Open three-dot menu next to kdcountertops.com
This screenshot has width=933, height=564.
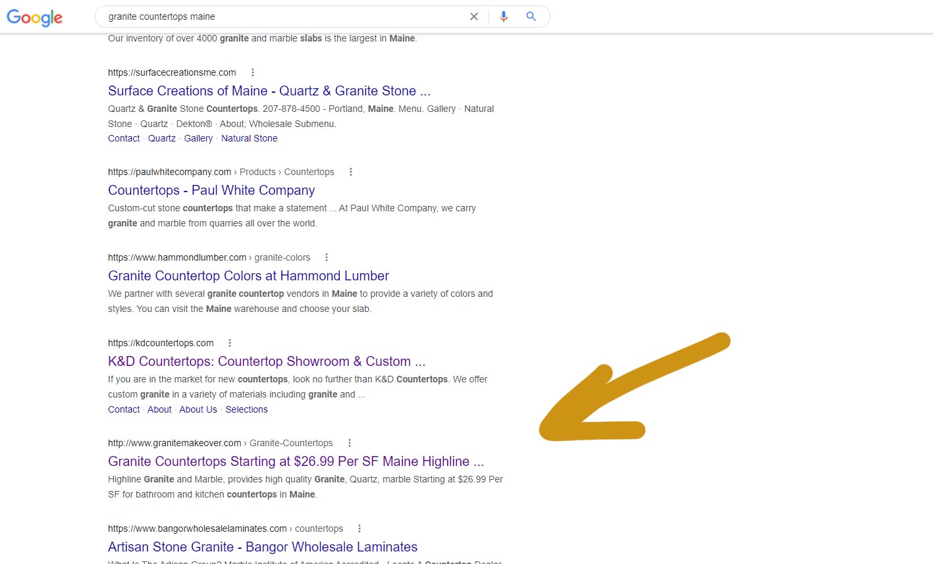tap(230, 343)
